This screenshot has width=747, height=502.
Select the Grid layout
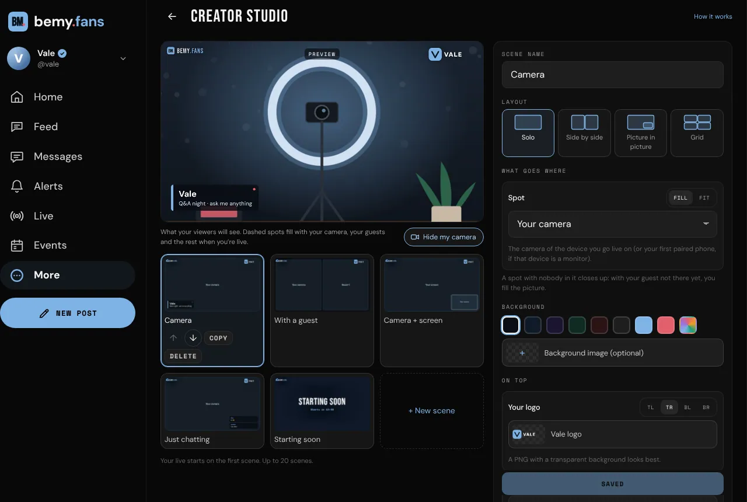697,133
